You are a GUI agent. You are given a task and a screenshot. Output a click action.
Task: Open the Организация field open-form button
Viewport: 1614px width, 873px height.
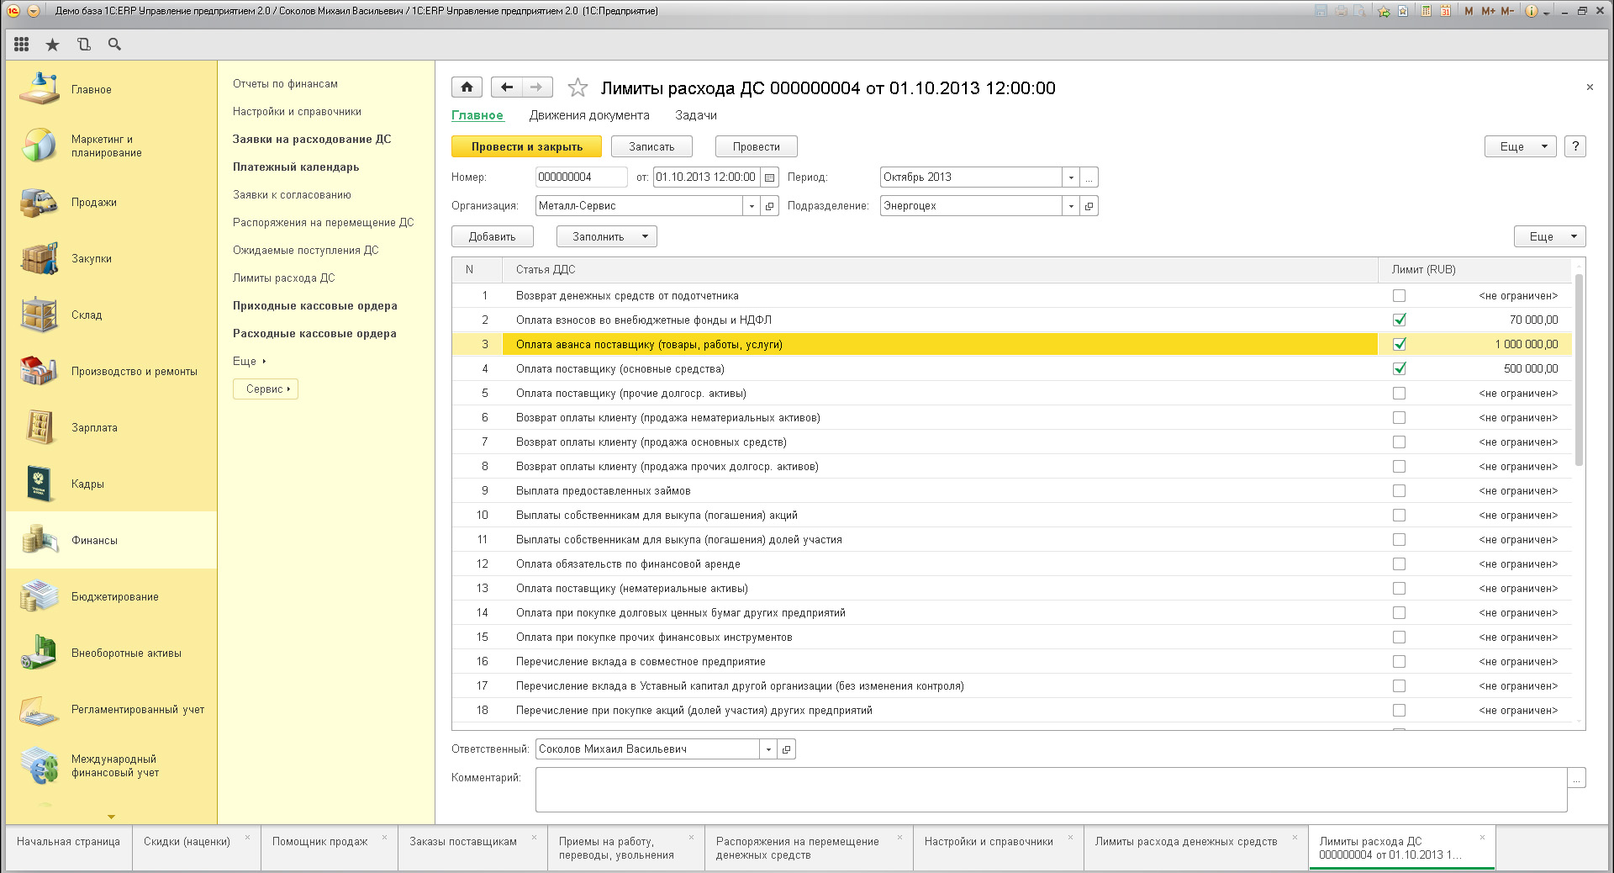coord(770,206)
